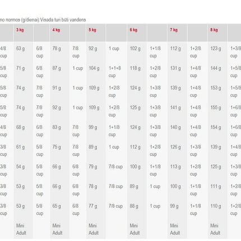
Task: Click the 7 kg column header
Action: (174, 30)
